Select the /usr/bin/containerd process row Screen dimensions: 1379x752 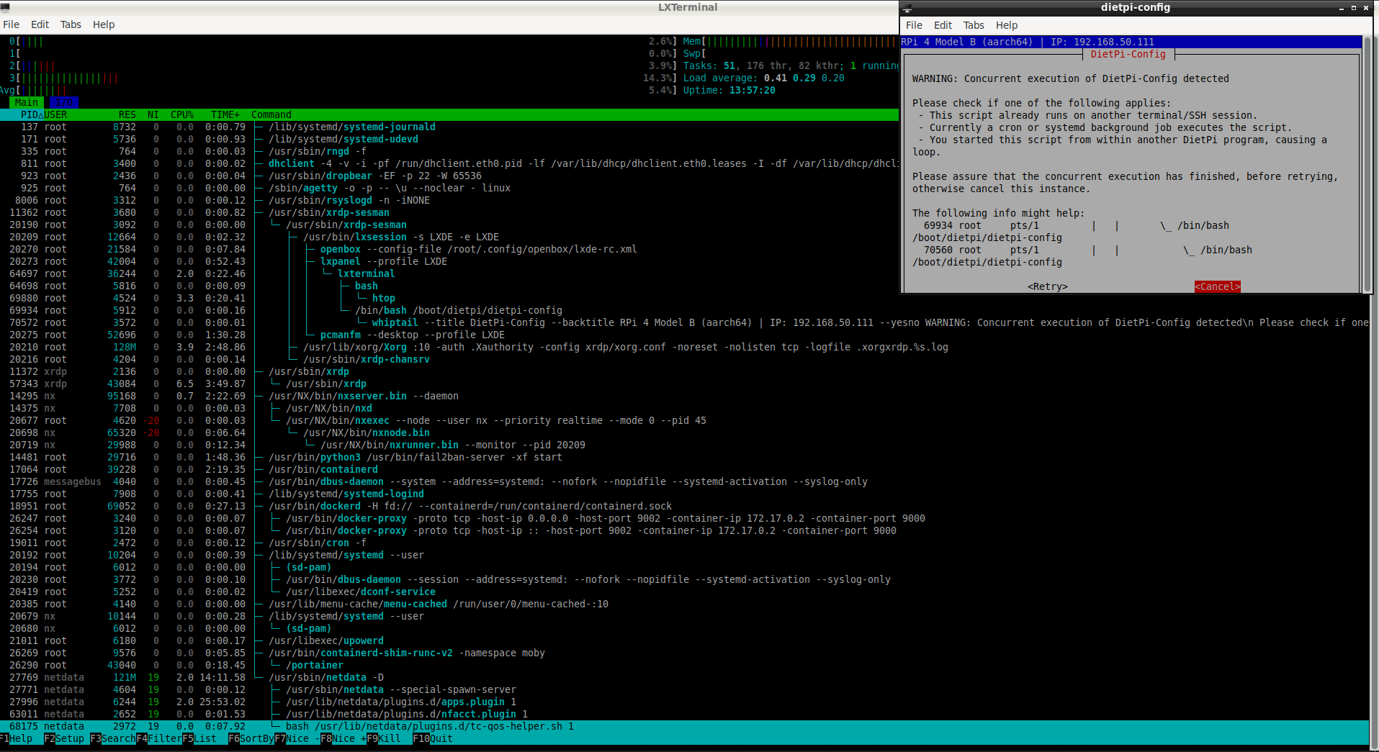(x=684, y=469)
